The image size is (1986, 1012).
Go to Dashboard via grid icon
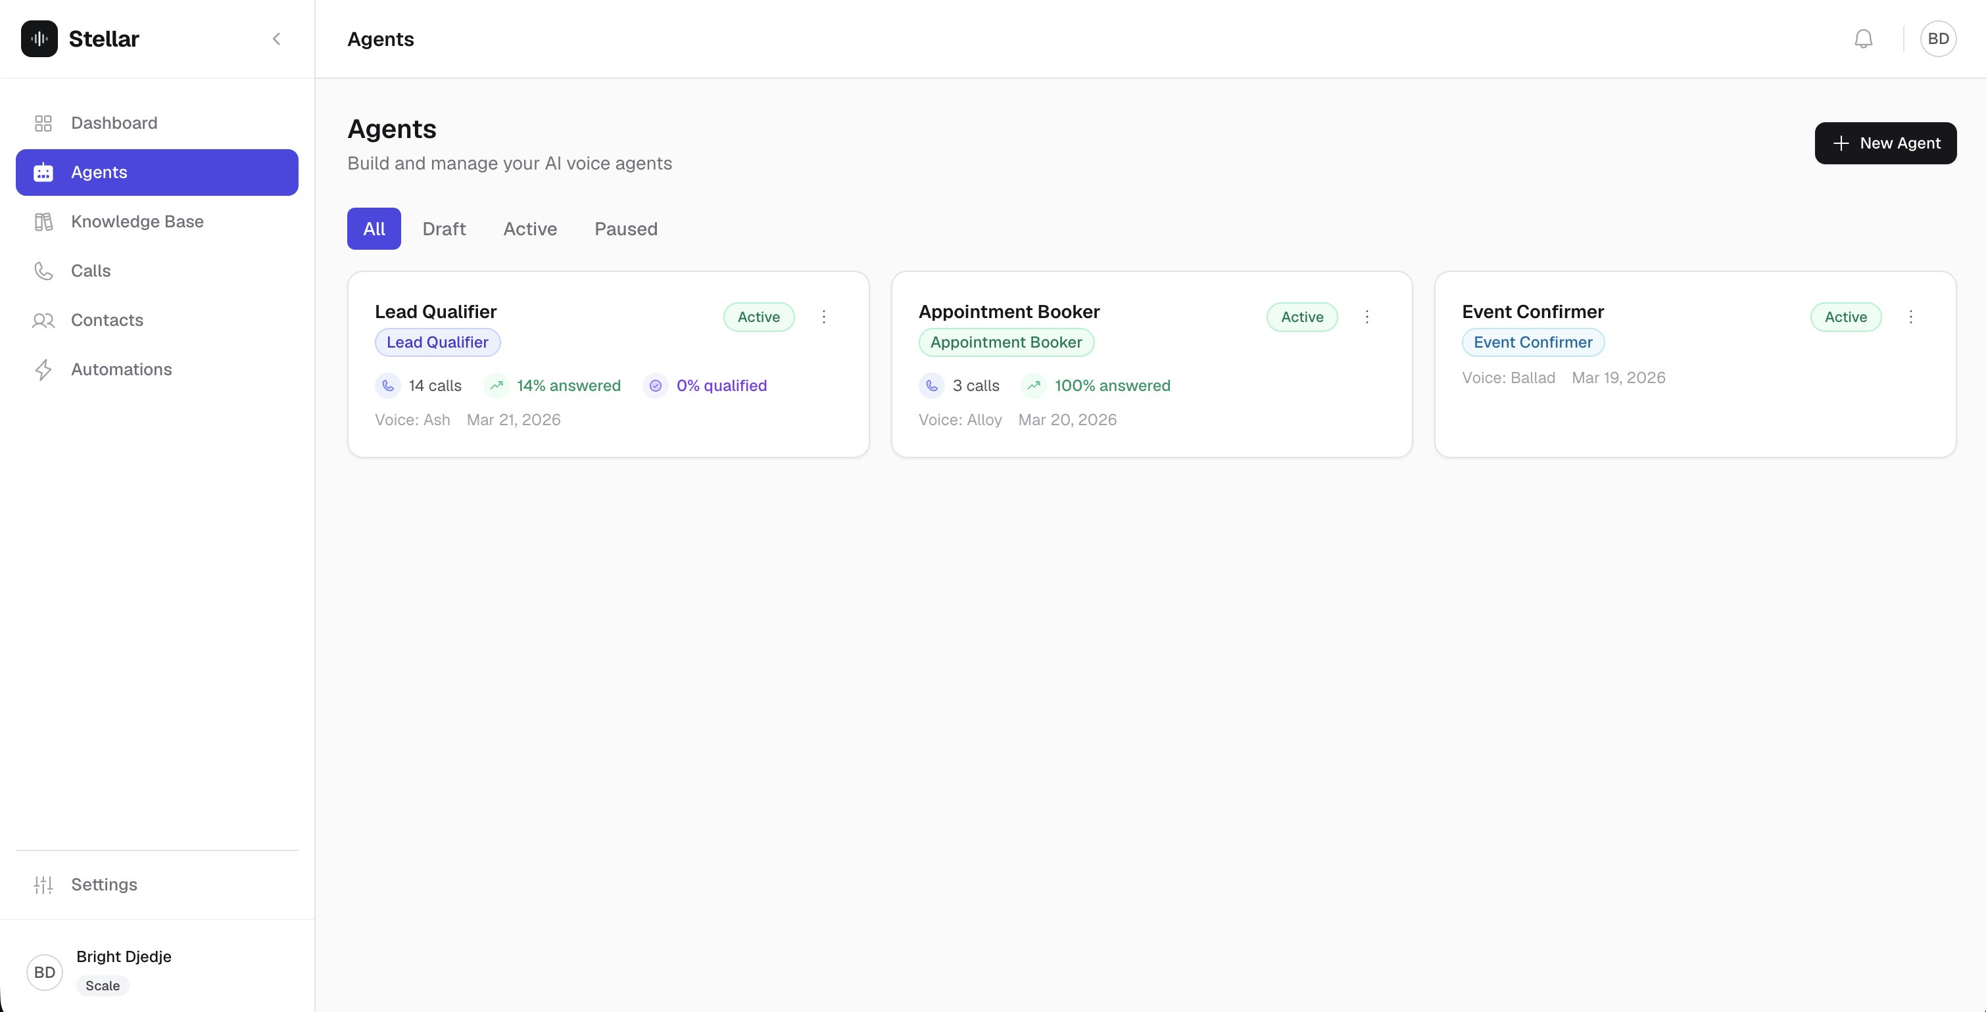click(x=43, y=124)
